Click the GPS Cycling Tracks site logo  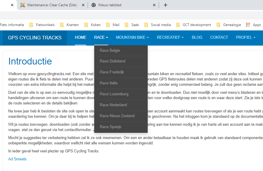pos(35,38)
